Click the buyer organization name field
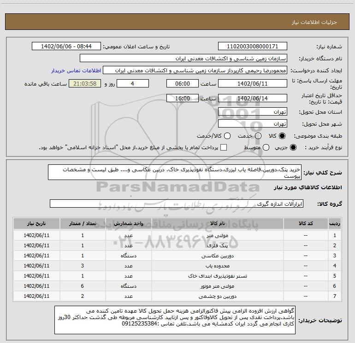 coord(183,58)
